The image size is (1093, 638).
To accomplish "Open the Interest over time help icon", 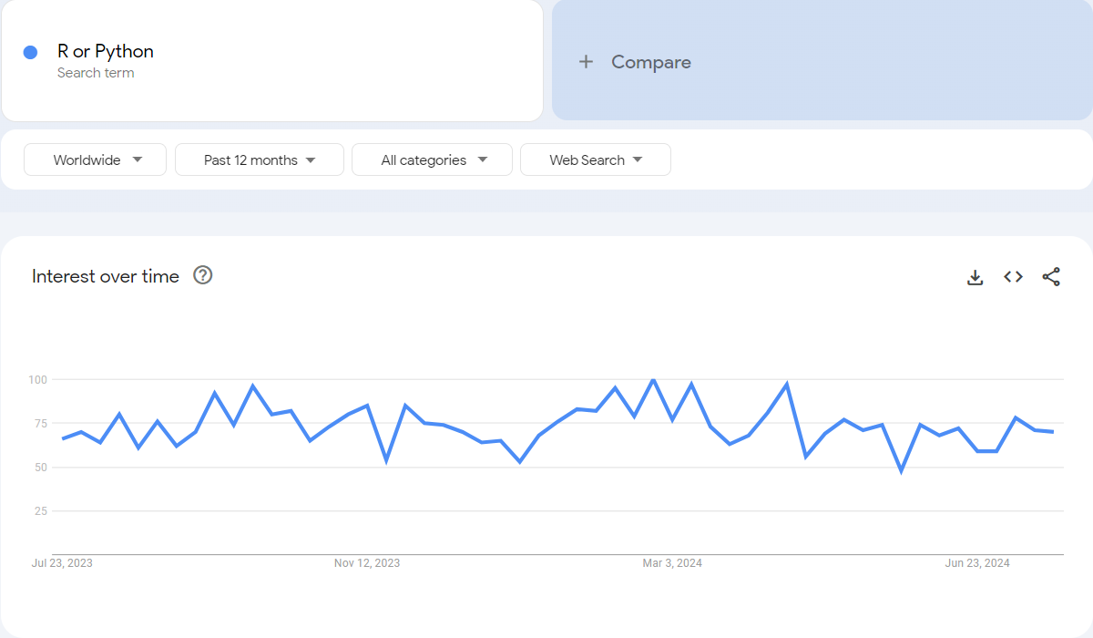I will pyautogui.click(x=203, y=275).
